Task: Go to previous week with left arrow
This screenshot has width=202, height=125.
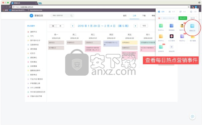Action: [72, 26]
